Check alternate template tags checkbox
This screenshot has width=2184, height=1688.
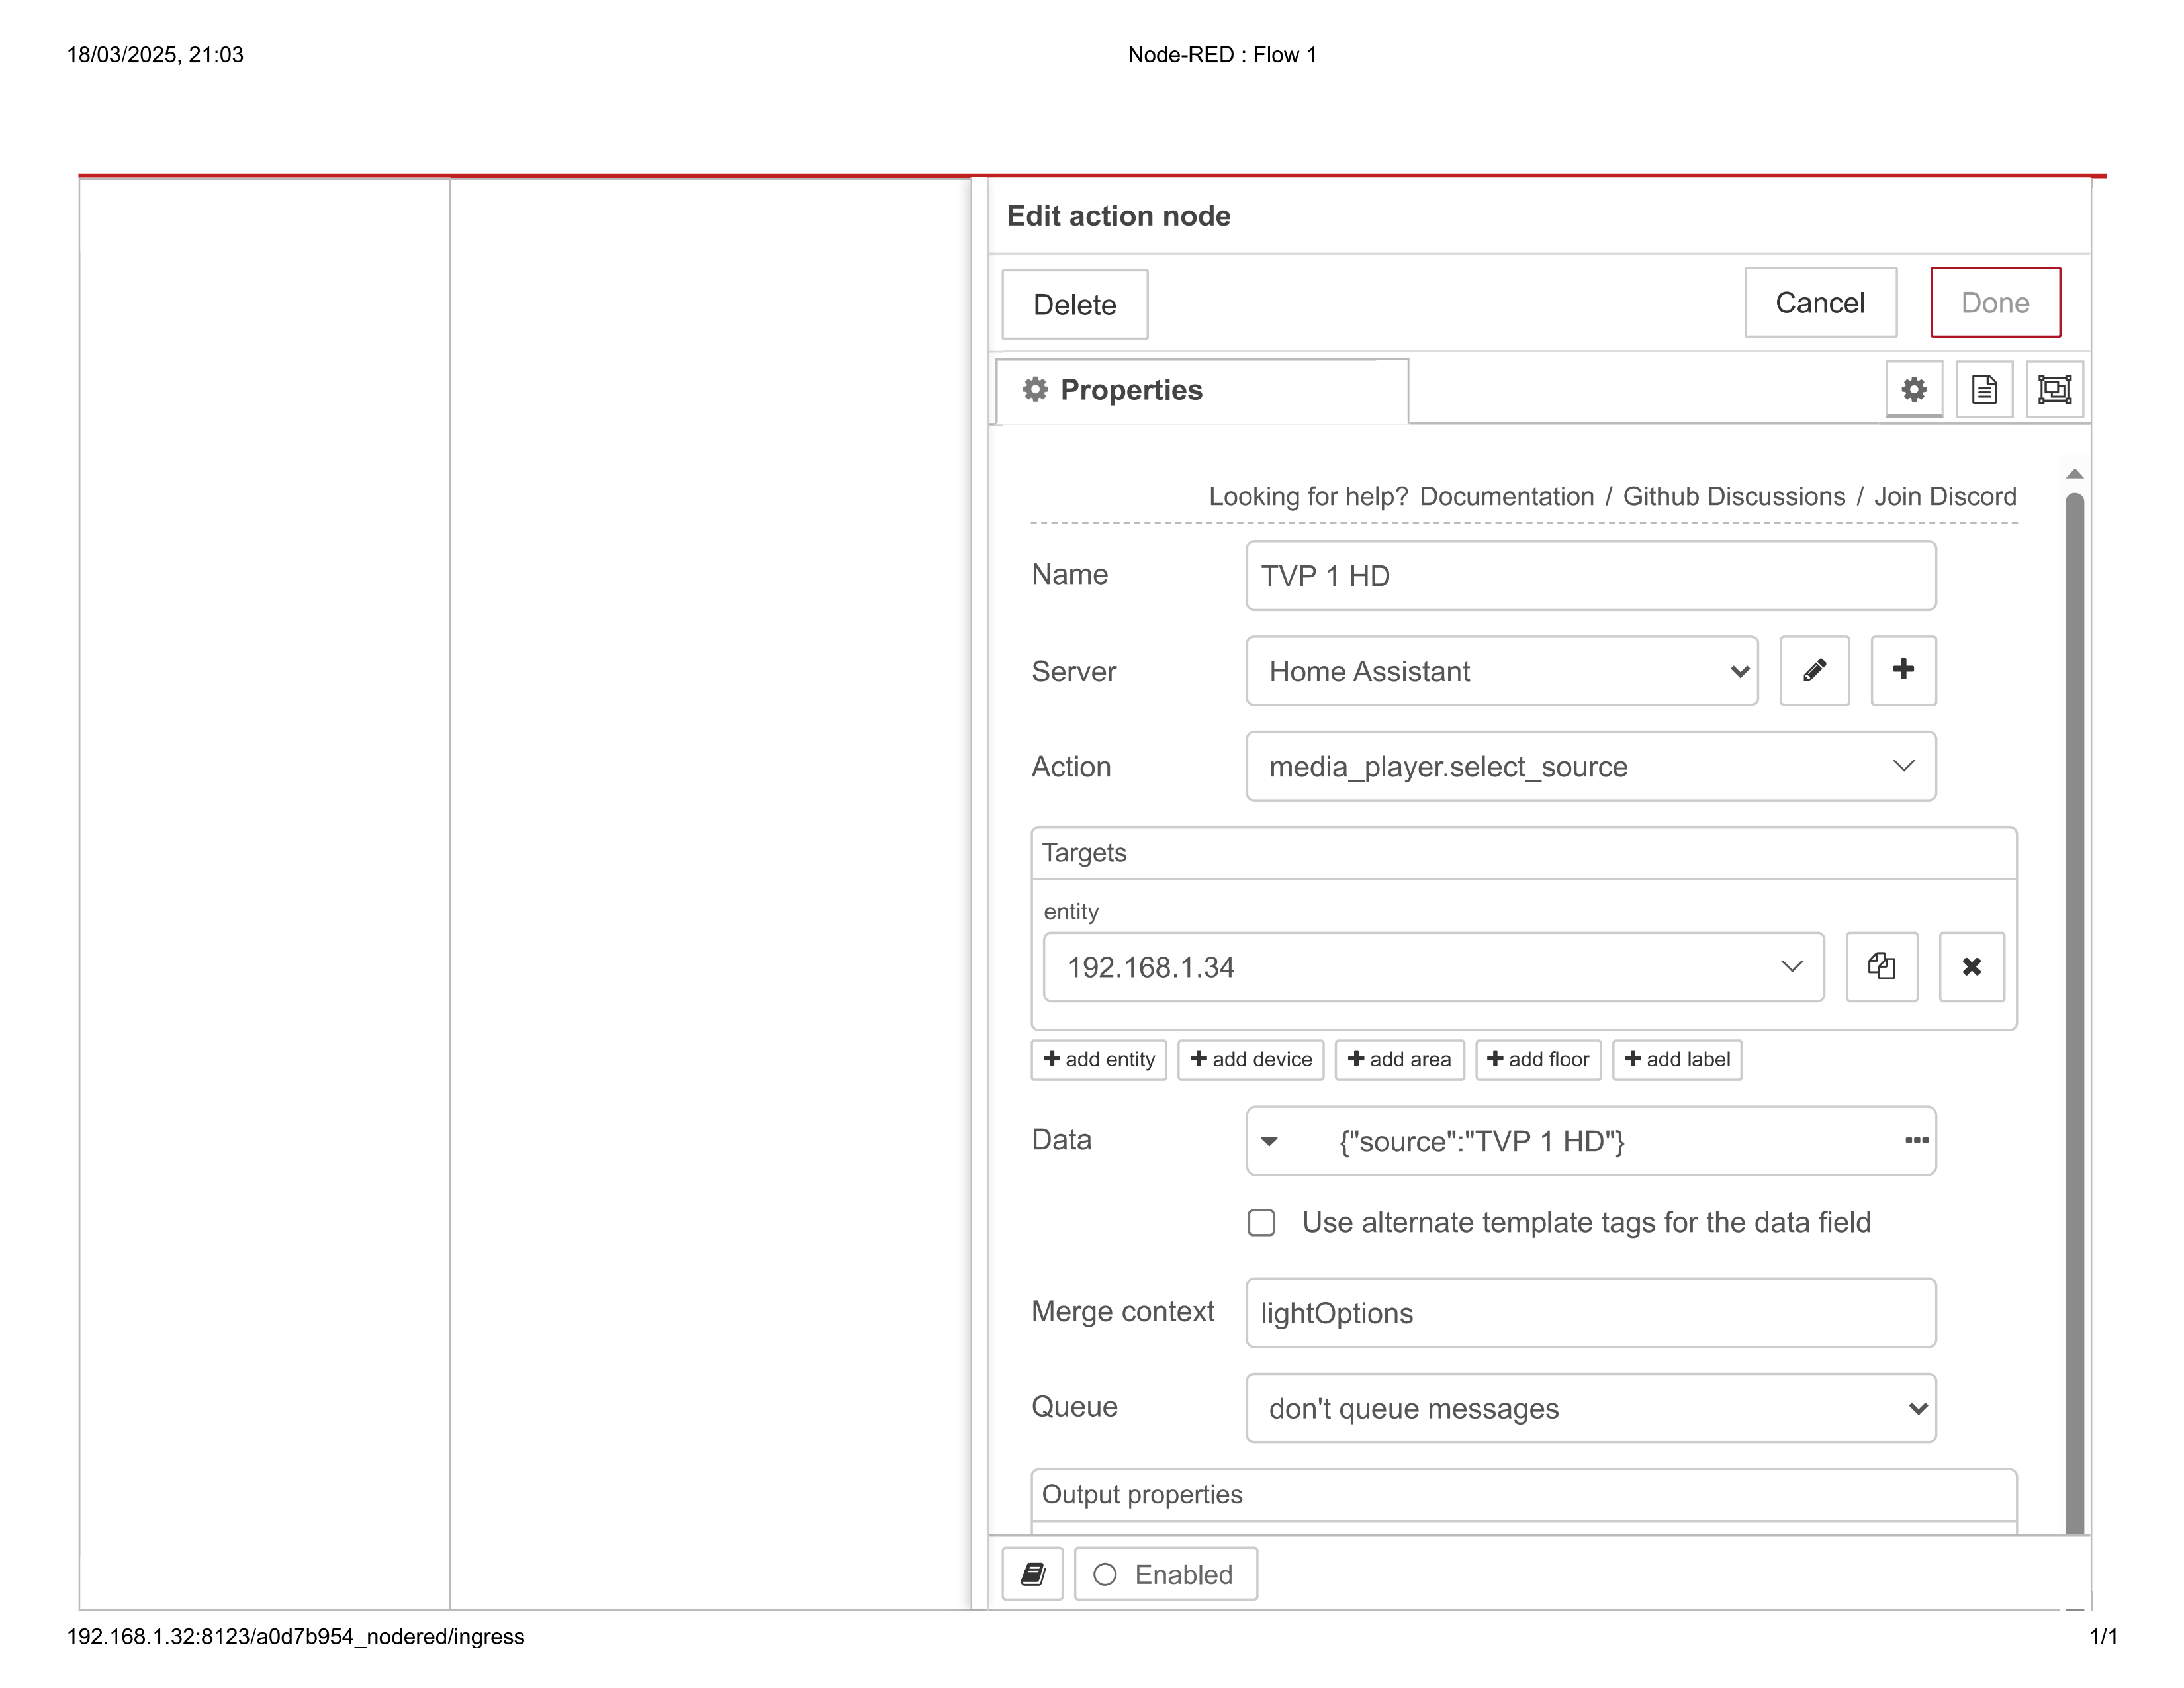click(1261, 1222)
